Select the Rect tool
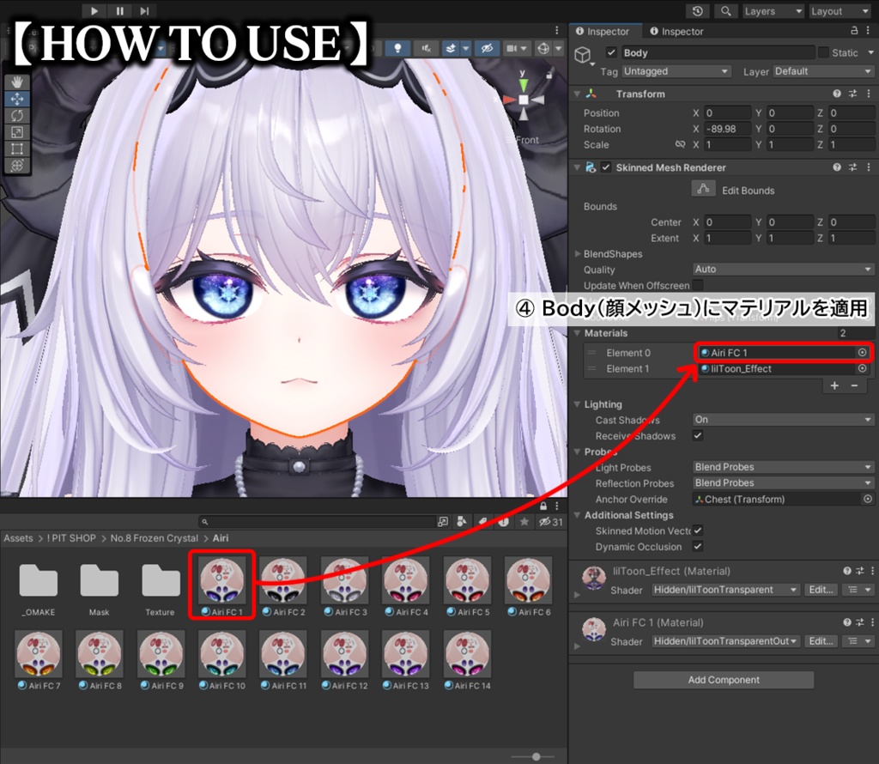This screenshot has height=764, width=879. [x=17, y=148]
